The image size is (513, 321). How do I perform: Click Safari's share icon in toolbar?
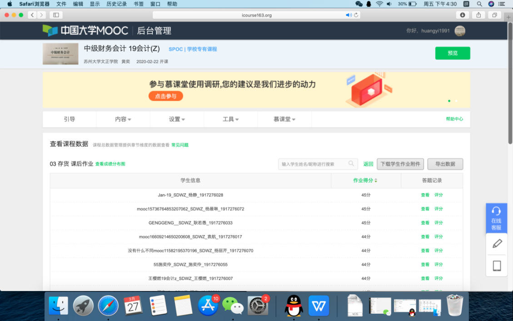click(x=478, y=15)
